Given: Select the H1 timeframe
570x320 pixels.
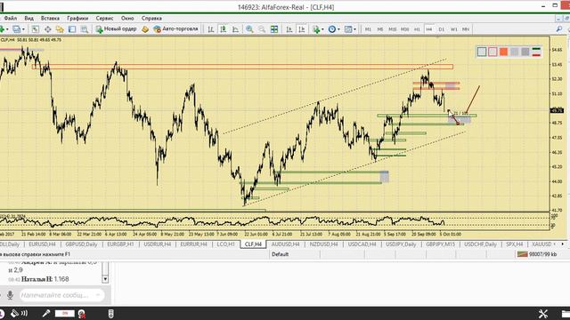Looking at the screenshot, I should tap(417, 29).
